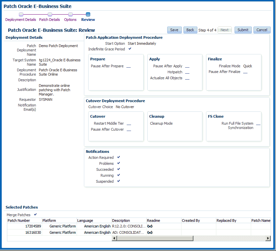Click the Review train step node
276x251 pixels.
pyautogui.click(x=88, y=14)
